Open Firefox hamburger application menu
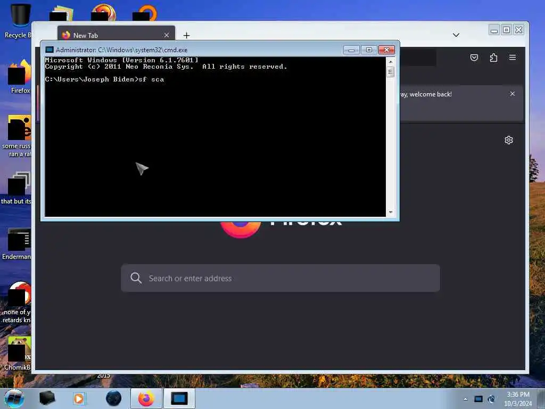Image resolution: width=545 pixels, height=409 pixels. tap(513, 58)
